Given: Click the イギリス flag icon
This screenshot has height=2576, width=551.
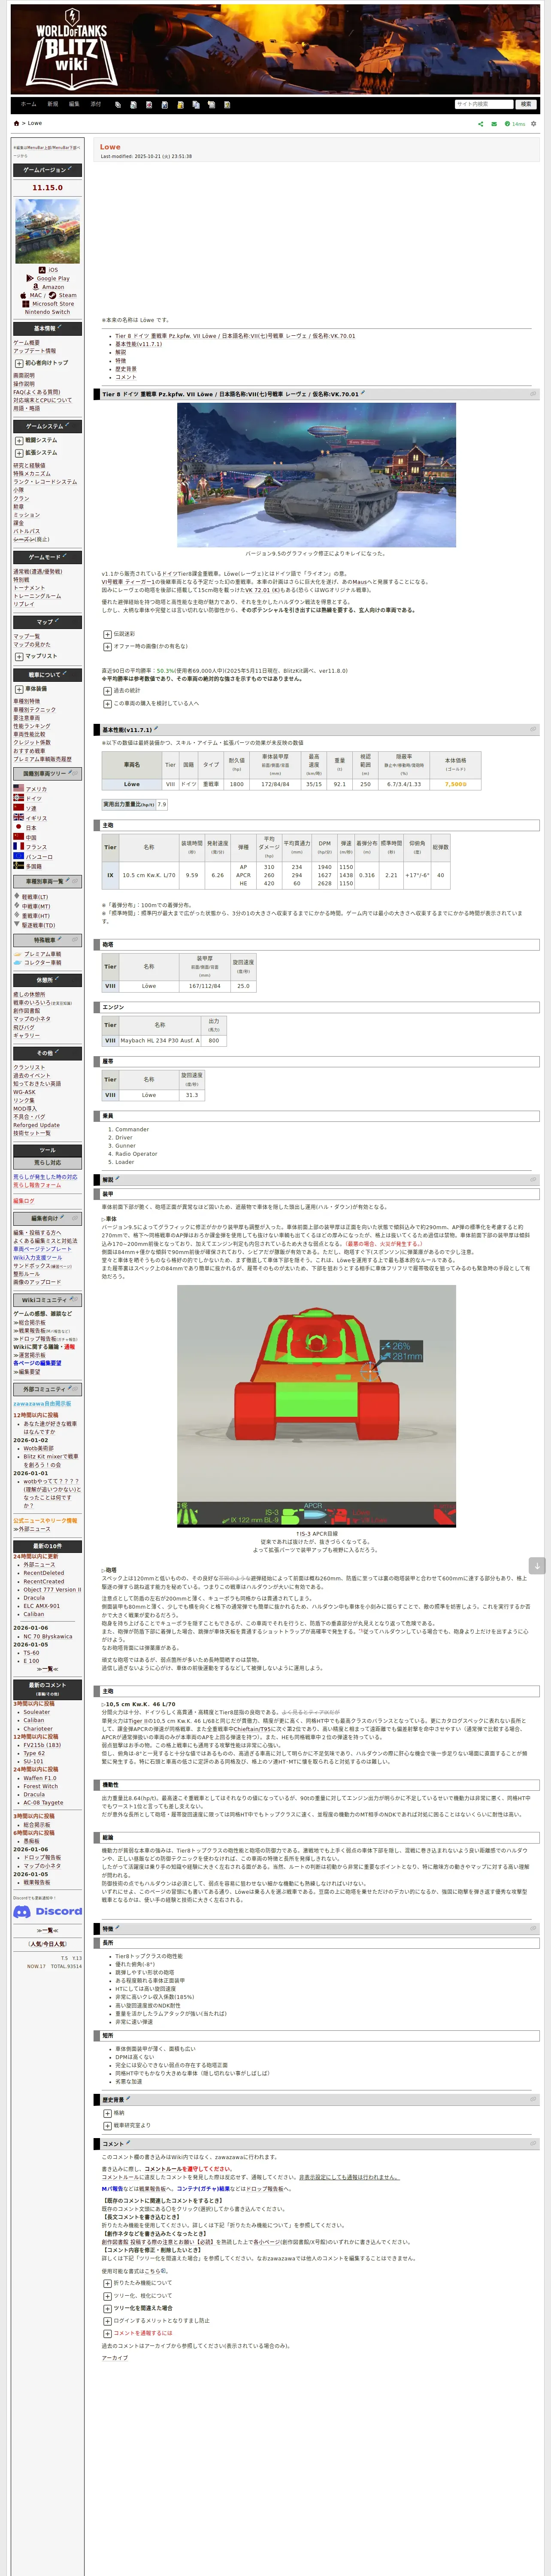Looking at the screenshot, I should 18,818.
